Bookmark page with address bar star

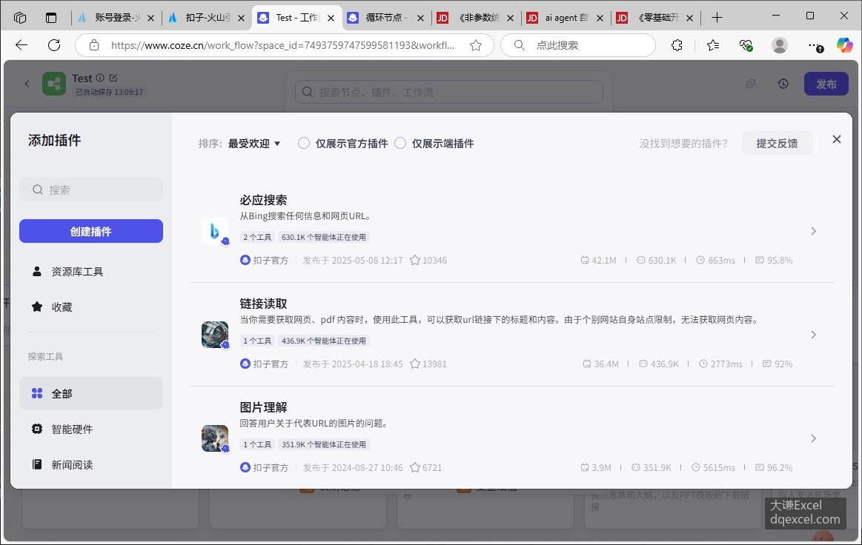coord(476,45)
